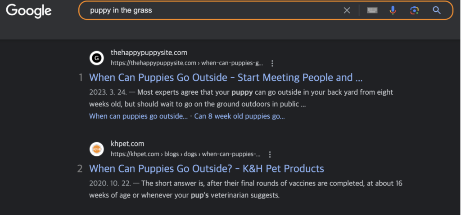
Task: Open the K&H Pet Products result title
Action: [207, 169]
